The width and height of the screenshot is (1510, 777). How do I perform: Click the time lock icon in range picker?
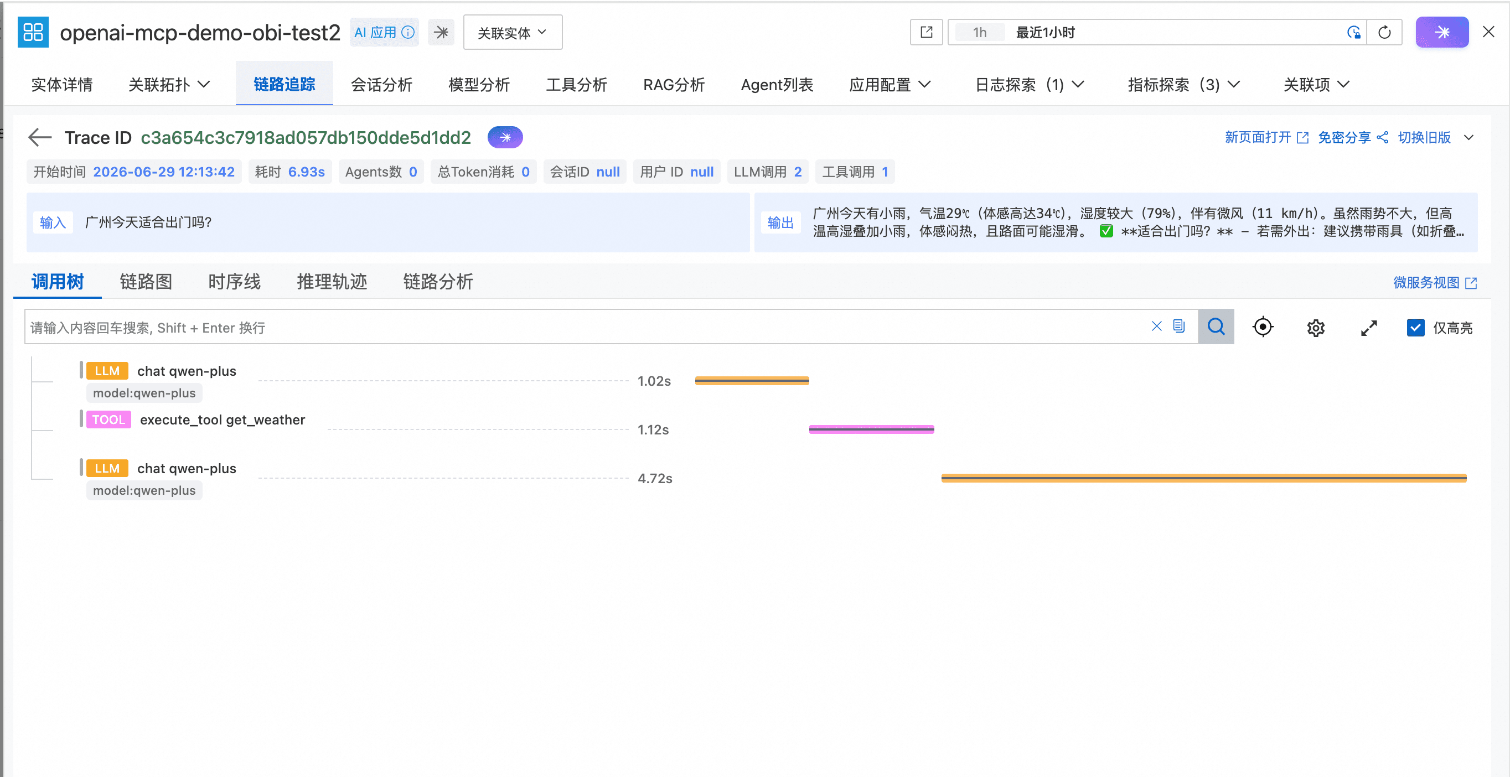(1353, 32)
